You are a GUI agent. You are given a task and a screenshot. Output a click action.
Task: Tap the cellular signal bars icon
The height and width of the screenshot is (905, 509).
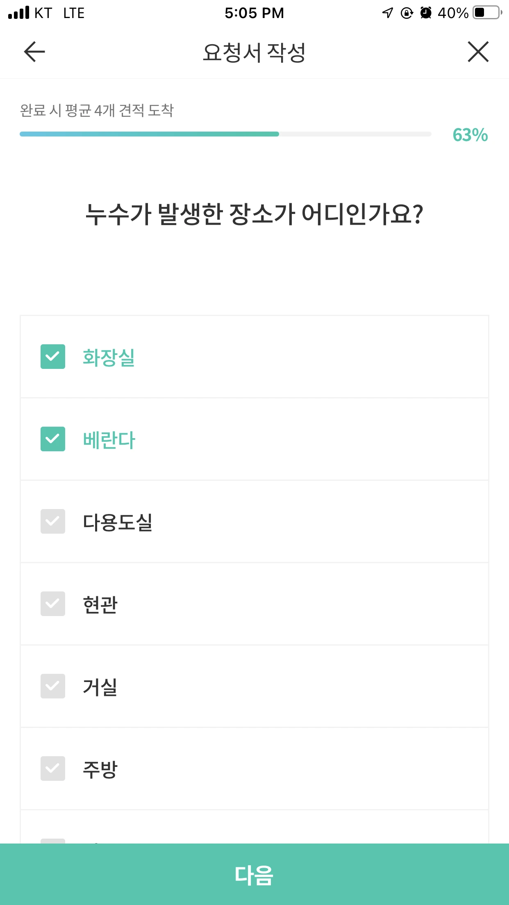(x=19, y=13)
